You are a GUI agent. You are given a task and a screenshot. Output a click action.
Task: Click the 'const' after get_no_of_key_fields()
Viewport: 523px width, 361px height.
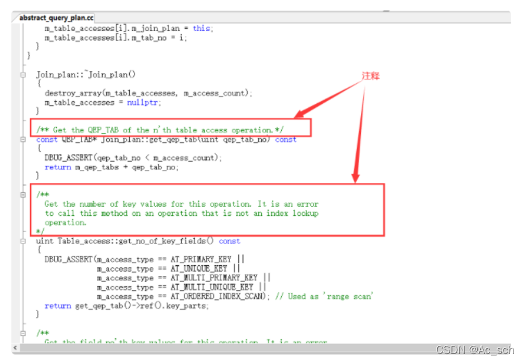pyautogui.click(x=230, y=241)
